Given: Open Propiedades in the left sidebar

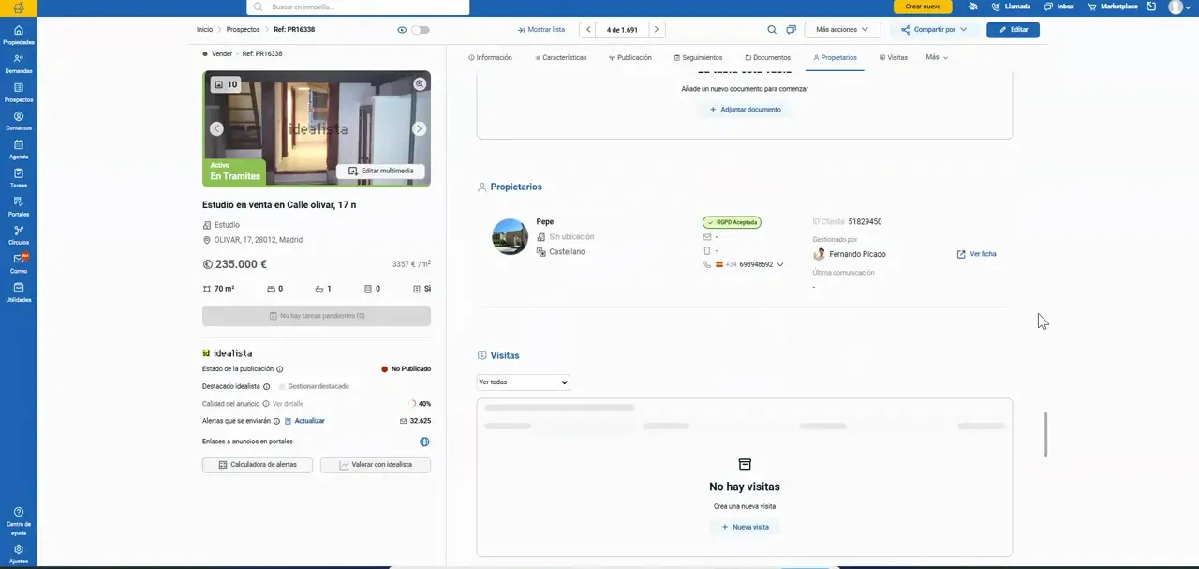Looking at the screenshot, I should click(x=19, y=36).
